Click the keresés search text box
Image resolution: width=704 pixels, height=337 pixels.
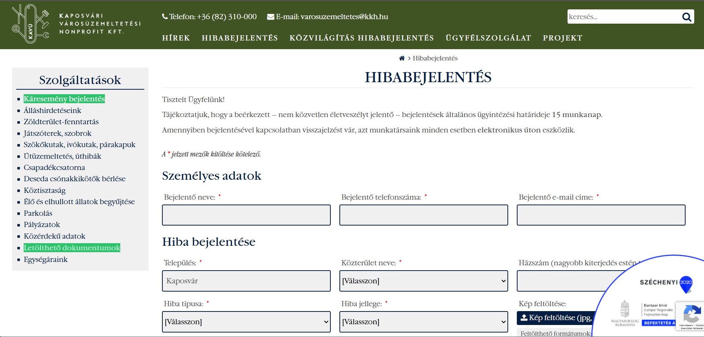(x=622, y=17)
